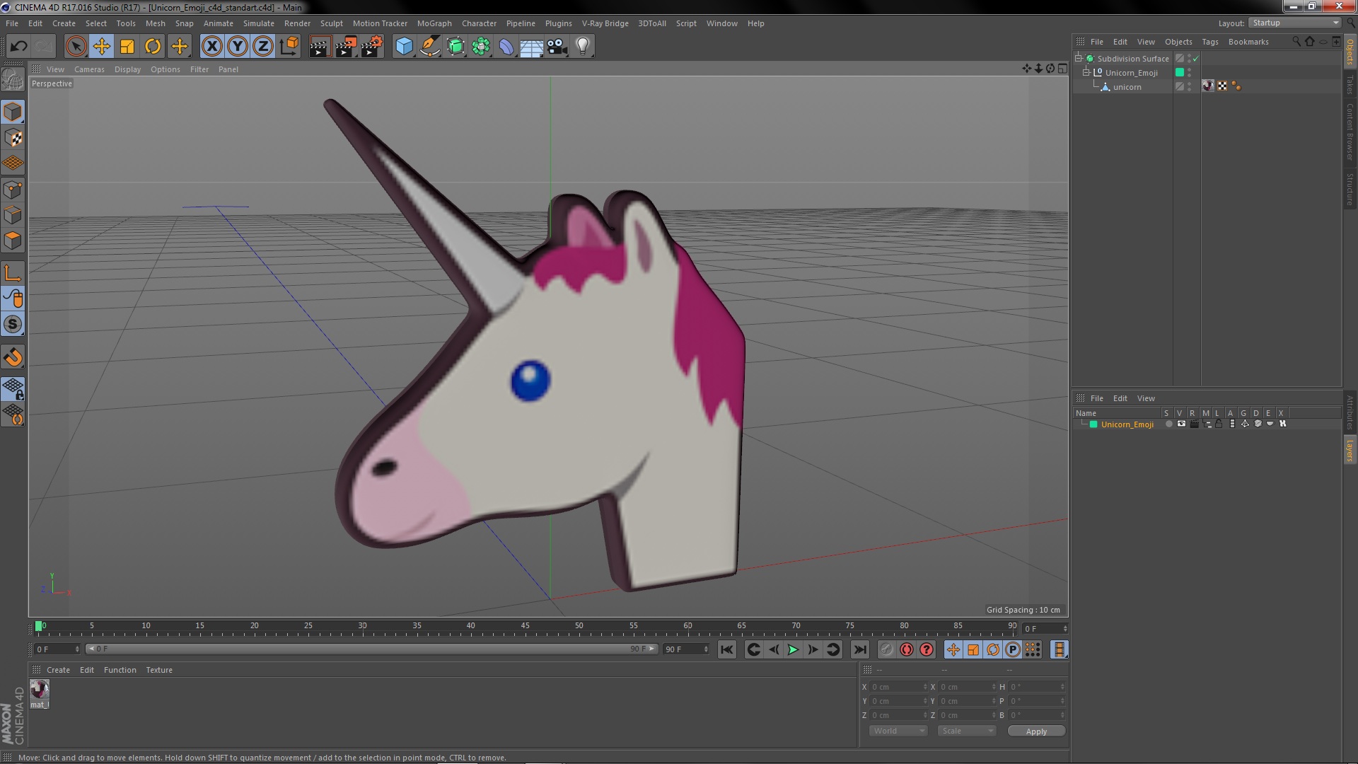Add a floor environment object
The width and height of the screenshot is (1358, 764).
pyautogui.click(x=532, y=47)
